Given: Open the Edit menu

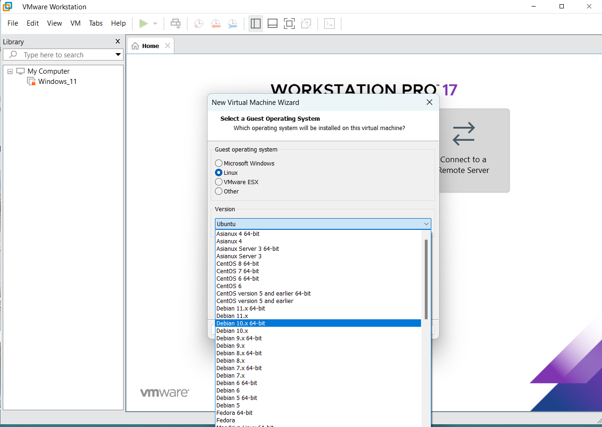Looking at the screenshot, I should point(33,23).
